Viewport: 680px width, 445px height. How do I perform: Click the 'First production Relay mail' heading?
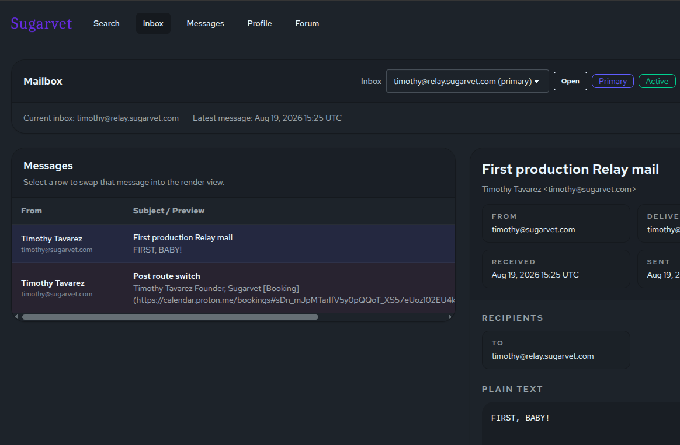[570, 169]
